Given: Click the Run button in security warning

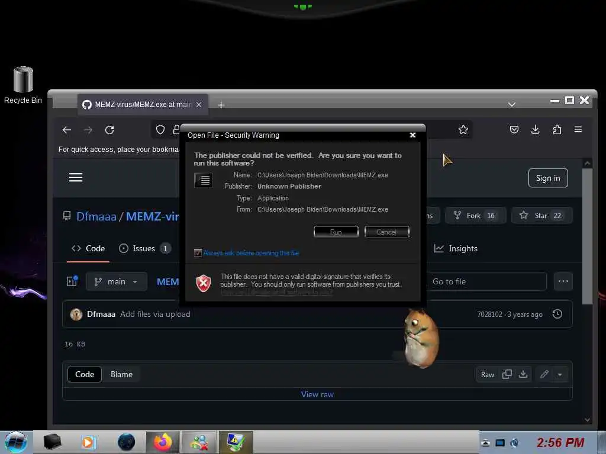Looking at the screenshot, I should (x=336, y=232).
